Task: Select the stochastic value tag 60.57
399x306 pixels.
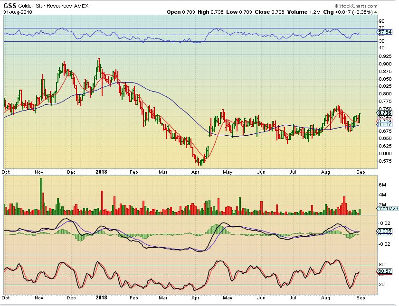Action: [384, 271]
